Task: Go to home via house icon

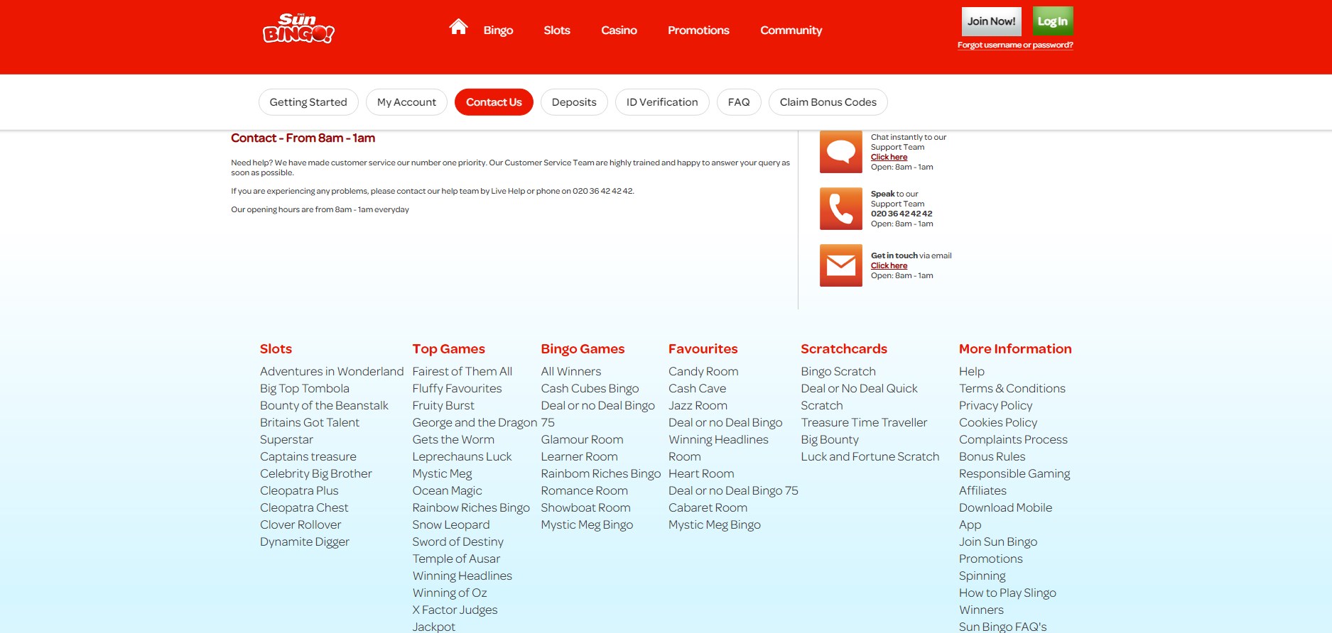Action: click(458, 27)
